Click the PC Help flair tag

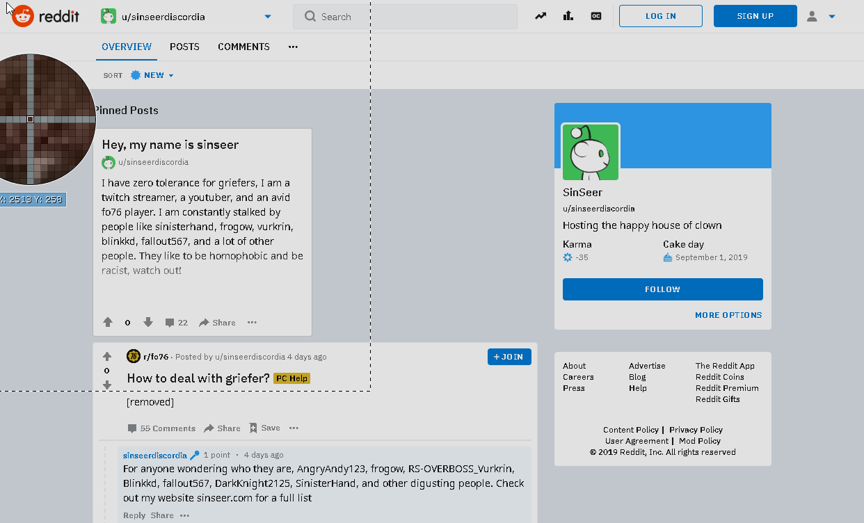(291, 378)
